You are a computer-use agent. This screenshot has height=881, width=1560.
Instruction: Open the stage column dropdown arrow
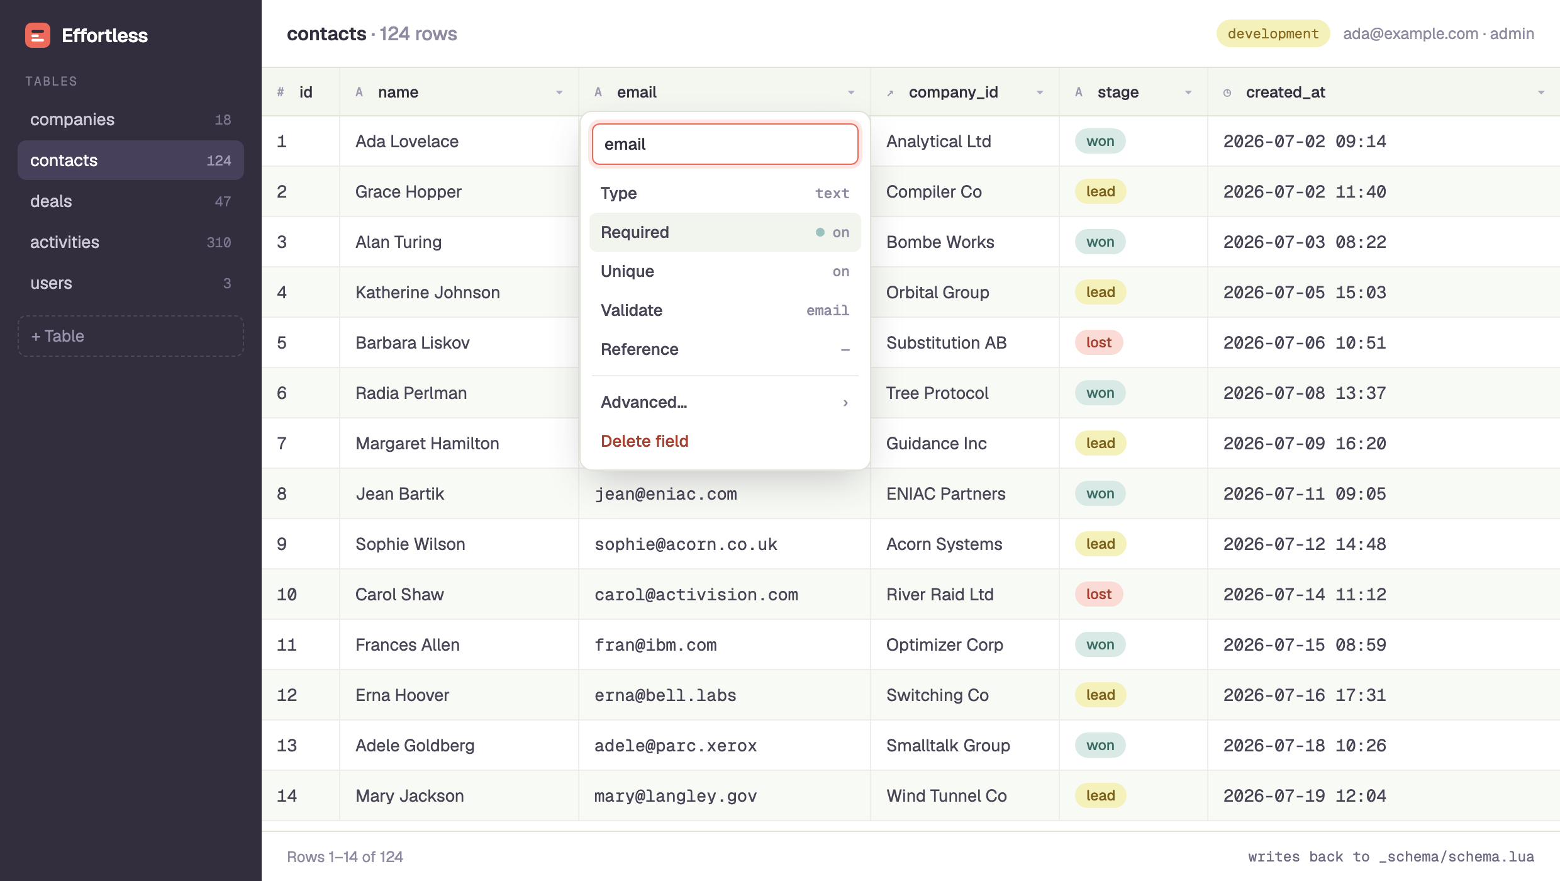[x=1188, y=93]
